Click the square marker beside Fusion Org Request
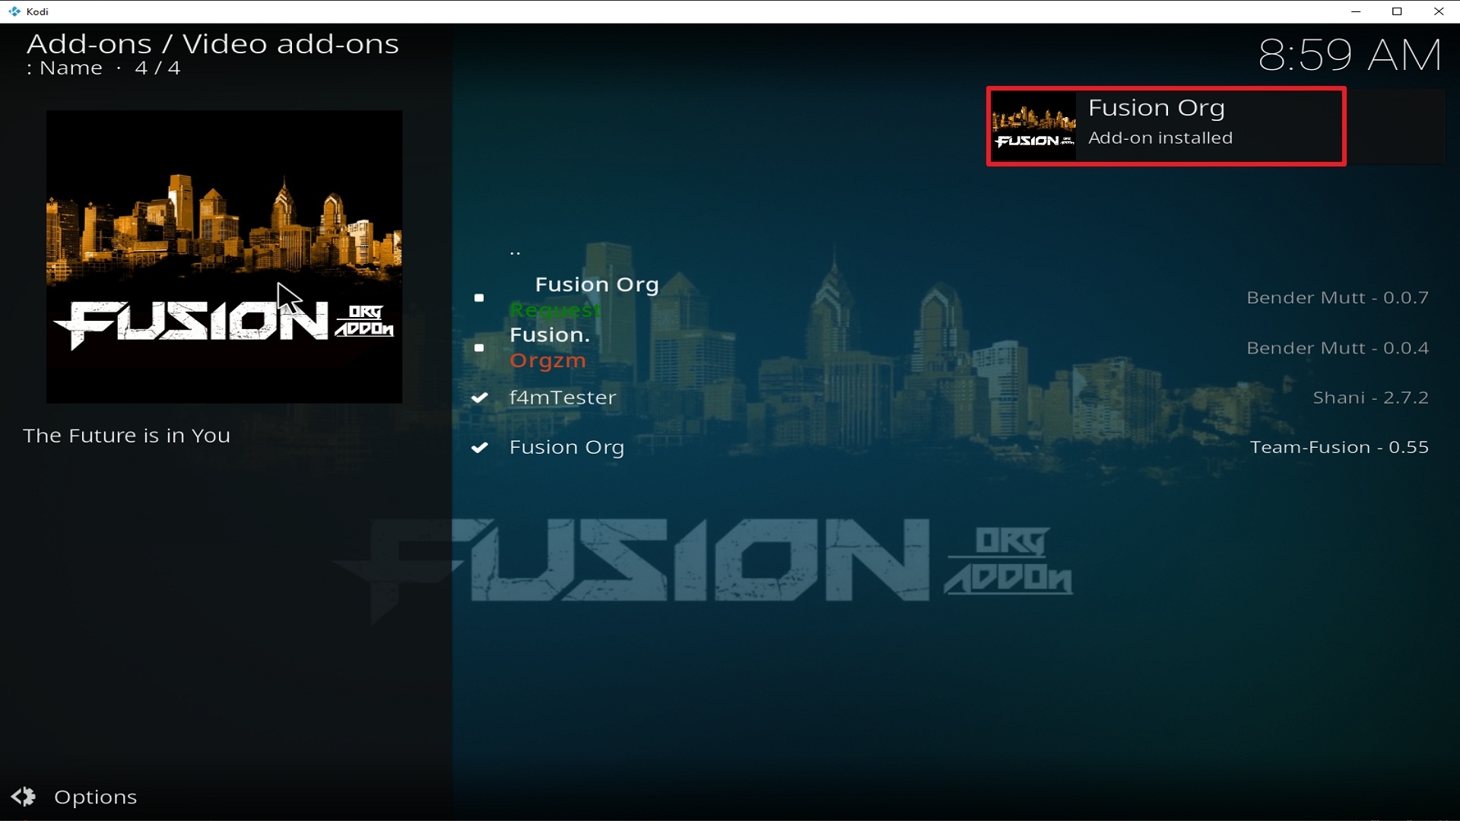The height and width of the screenshot is (821, 1460). point(479,298)
